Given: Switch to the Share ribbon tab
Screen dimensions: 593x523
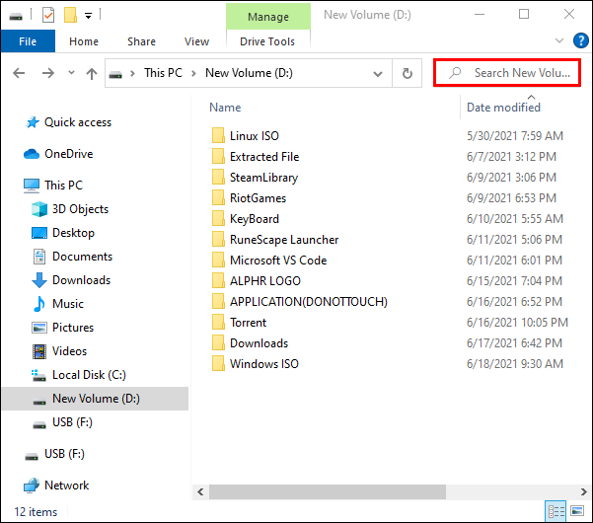Looking at the screenshot, I should tap(141, 41).
